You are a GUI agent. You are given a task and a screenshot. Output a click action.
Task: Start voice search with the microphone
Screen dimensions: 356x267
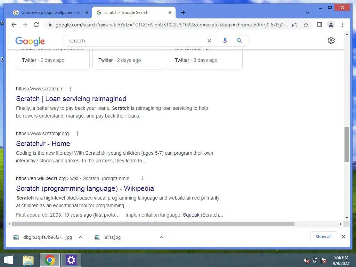225,41
